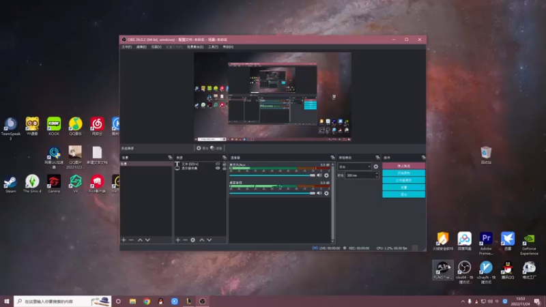Pop out the Scene Transitions dock panel
546x307 pixels.
377,158
